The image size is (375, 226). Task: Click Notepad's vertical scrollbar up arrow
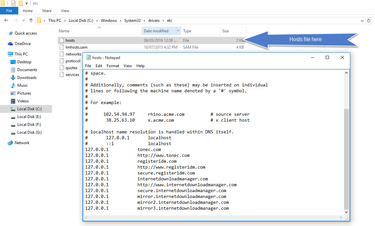346,73
